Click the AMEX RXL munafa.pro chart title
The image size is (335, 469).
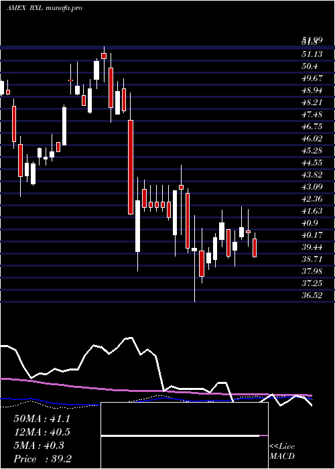coord(44,8)
